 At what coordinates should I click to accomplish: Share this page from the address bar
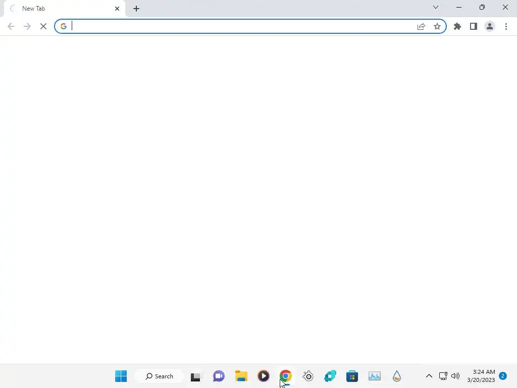coord(421,26)
